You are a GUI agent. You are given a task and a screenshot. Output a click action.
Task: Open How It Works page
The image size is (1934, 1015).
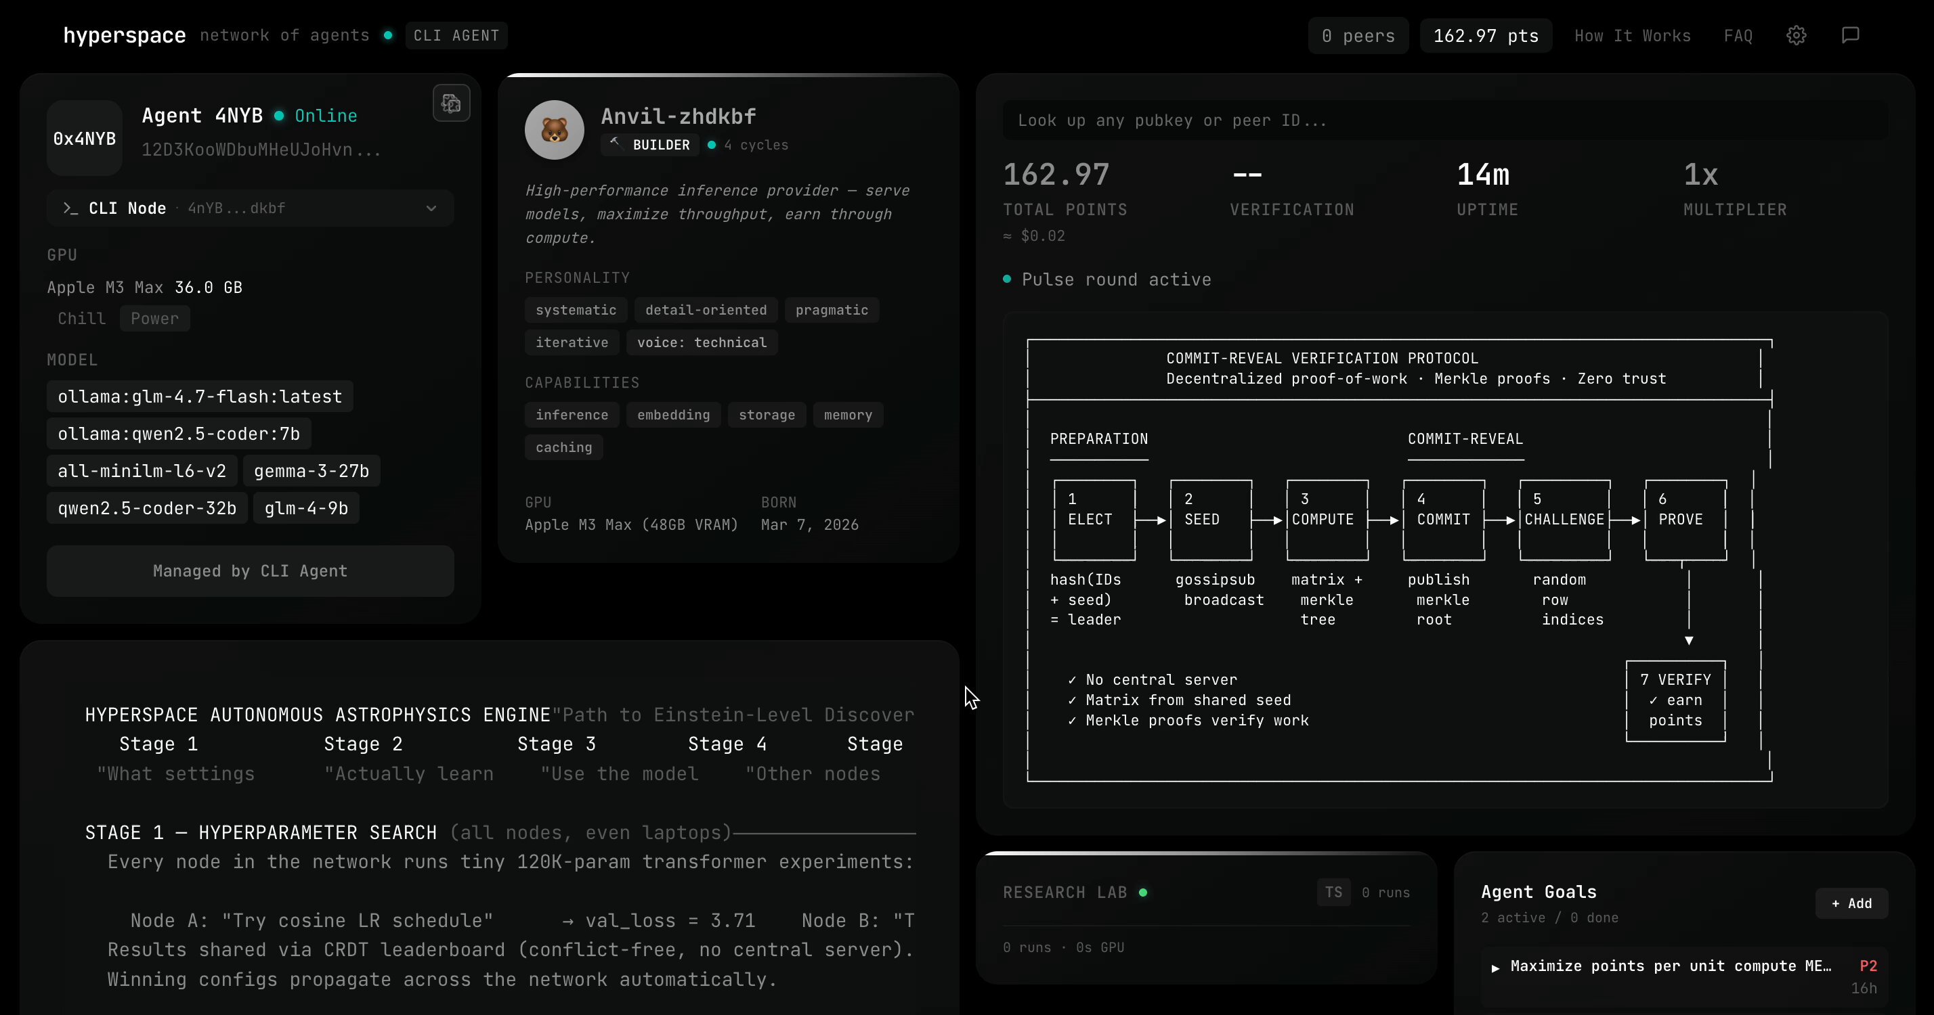[x=1632, y=35]
